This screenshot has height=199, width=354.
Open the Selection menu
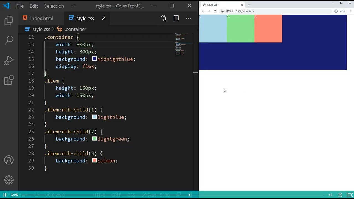pos(54,6)
